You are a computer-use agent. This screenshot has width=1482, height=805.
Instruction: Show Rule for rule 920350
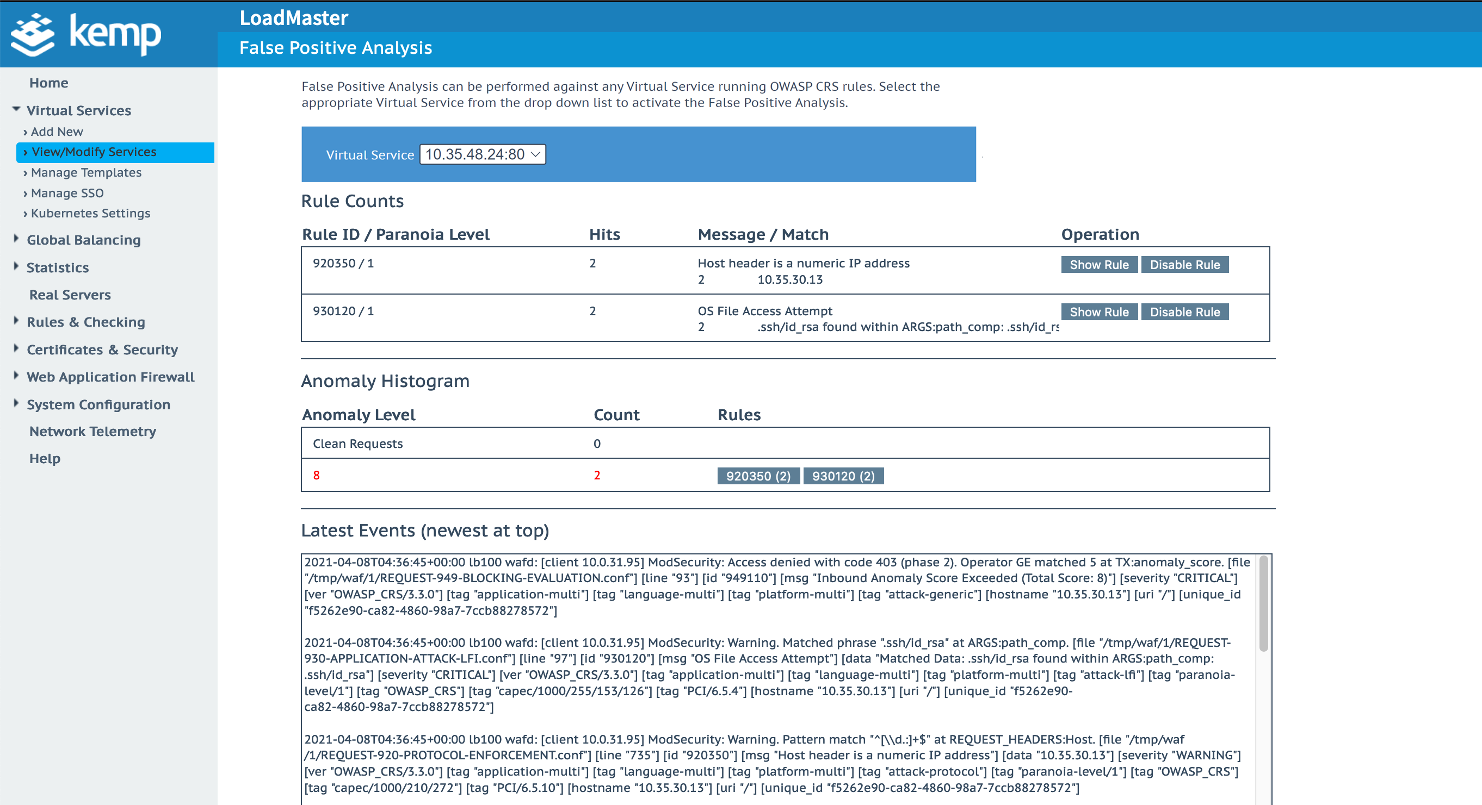[x=1099, y=264]
